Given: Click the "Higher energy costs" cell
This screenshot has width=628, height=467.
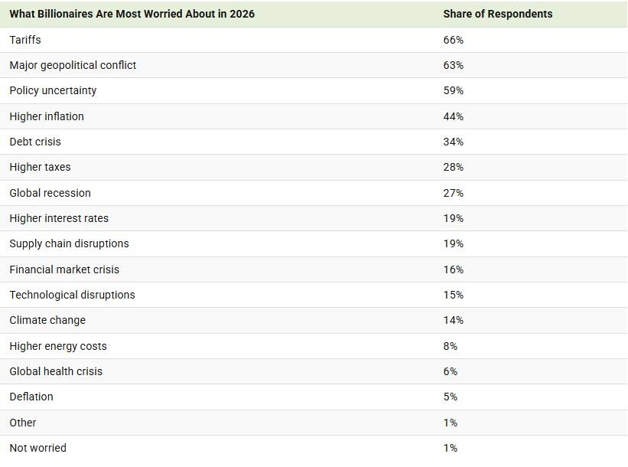Looking at the screenshot, I should [58, 346].
